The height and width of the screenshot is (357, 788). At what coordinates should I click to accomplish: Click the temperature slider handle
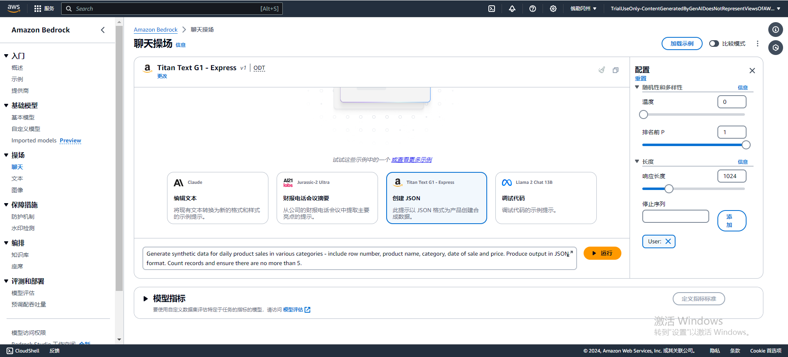point(644,114)
